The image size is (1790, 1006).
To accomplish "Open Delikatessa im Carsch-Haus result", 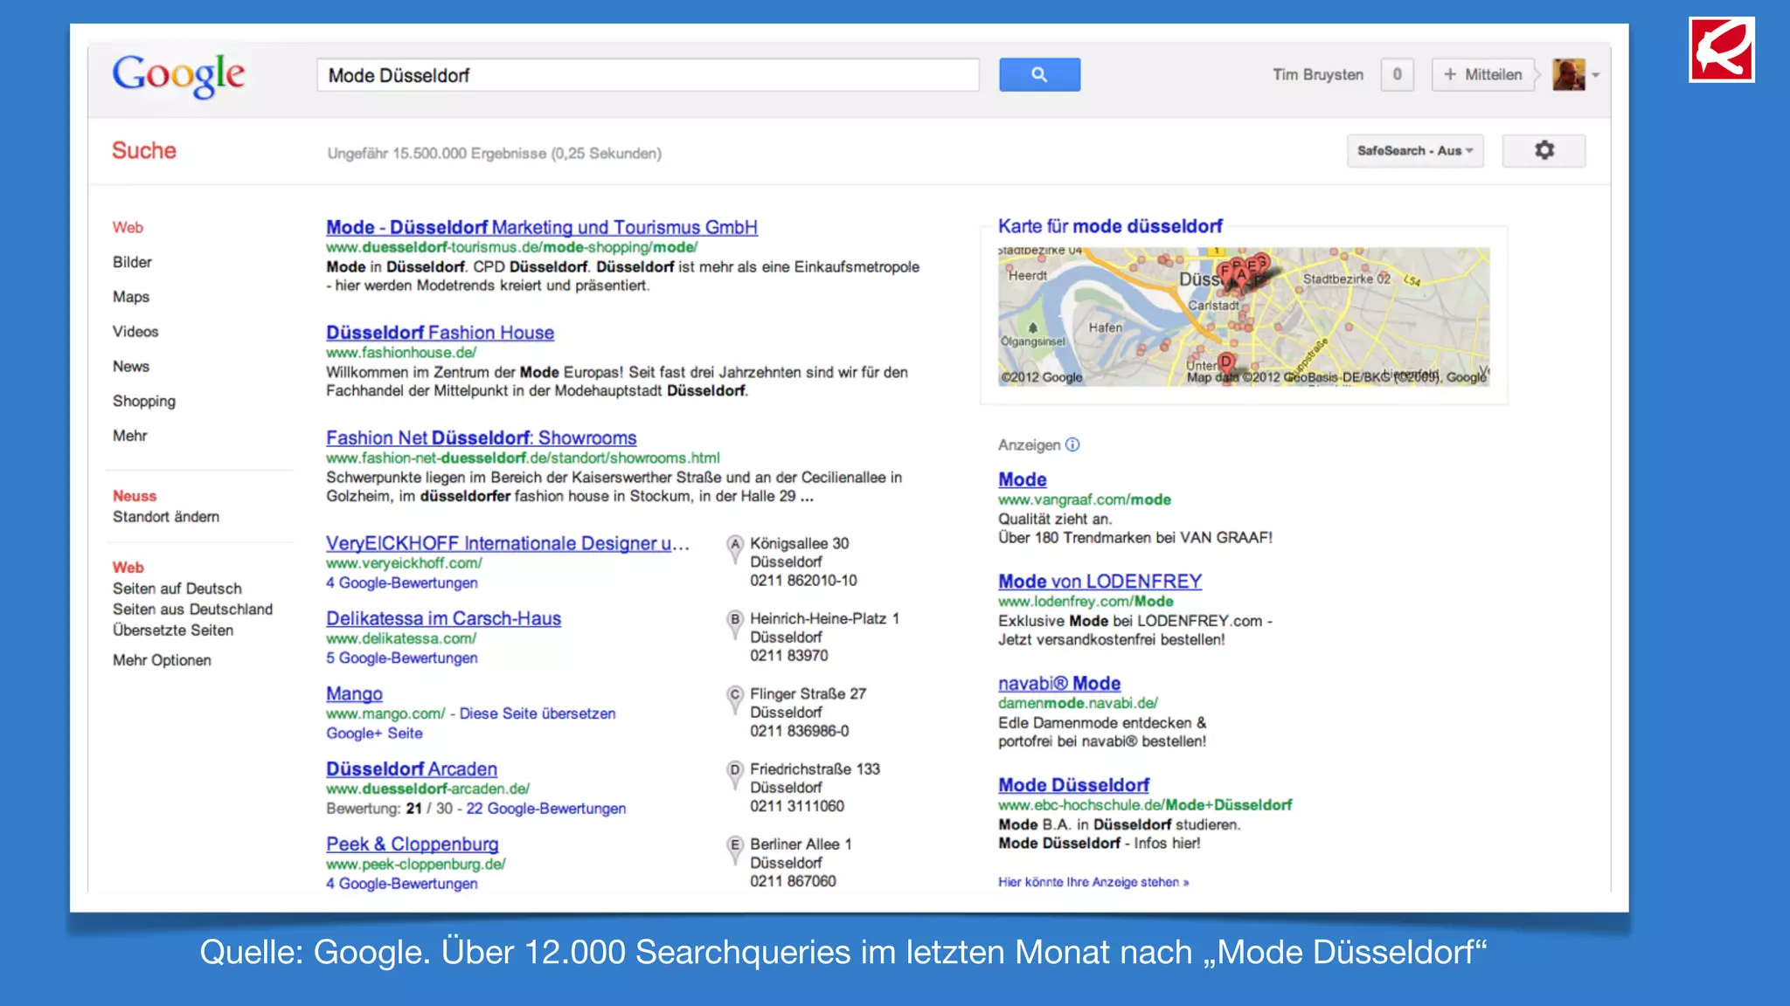I will point(444,618).
